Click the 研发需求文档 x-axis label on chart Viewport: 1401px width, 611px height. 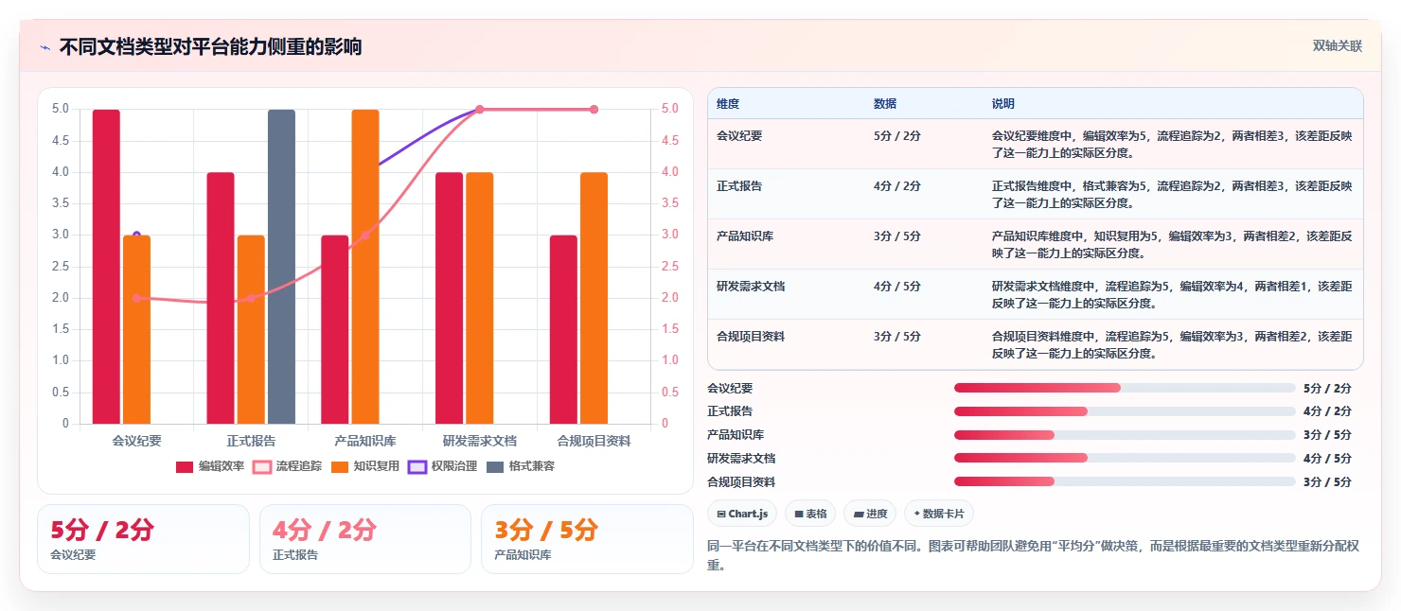[x=480, y=441]
